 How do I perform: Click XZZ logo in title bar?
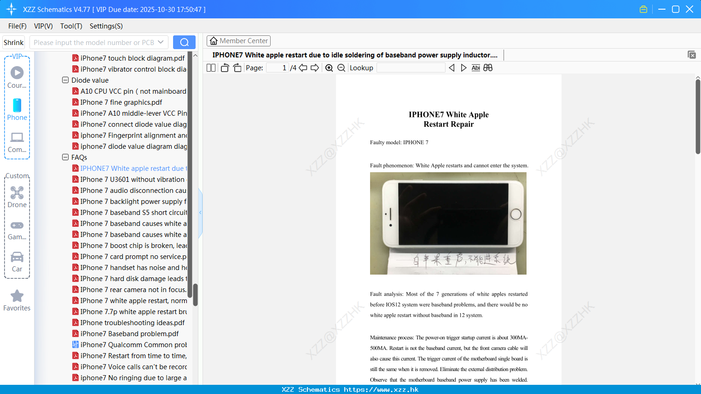[x=12, y=9]
